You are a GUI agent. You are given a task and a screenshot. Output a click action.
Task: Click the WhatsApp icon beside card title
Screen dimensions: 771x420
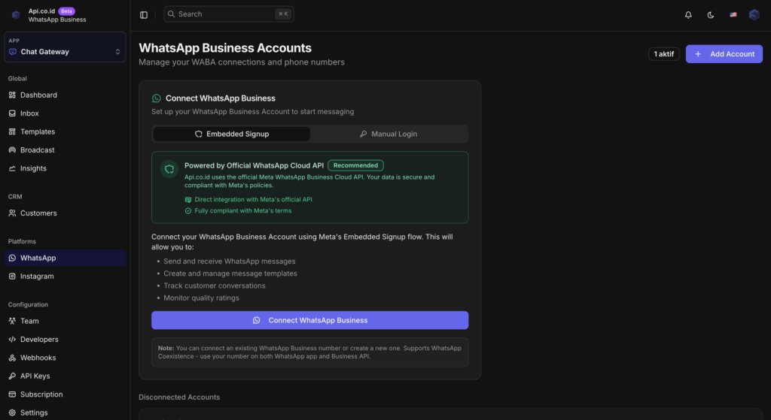[x=157, y=98]
